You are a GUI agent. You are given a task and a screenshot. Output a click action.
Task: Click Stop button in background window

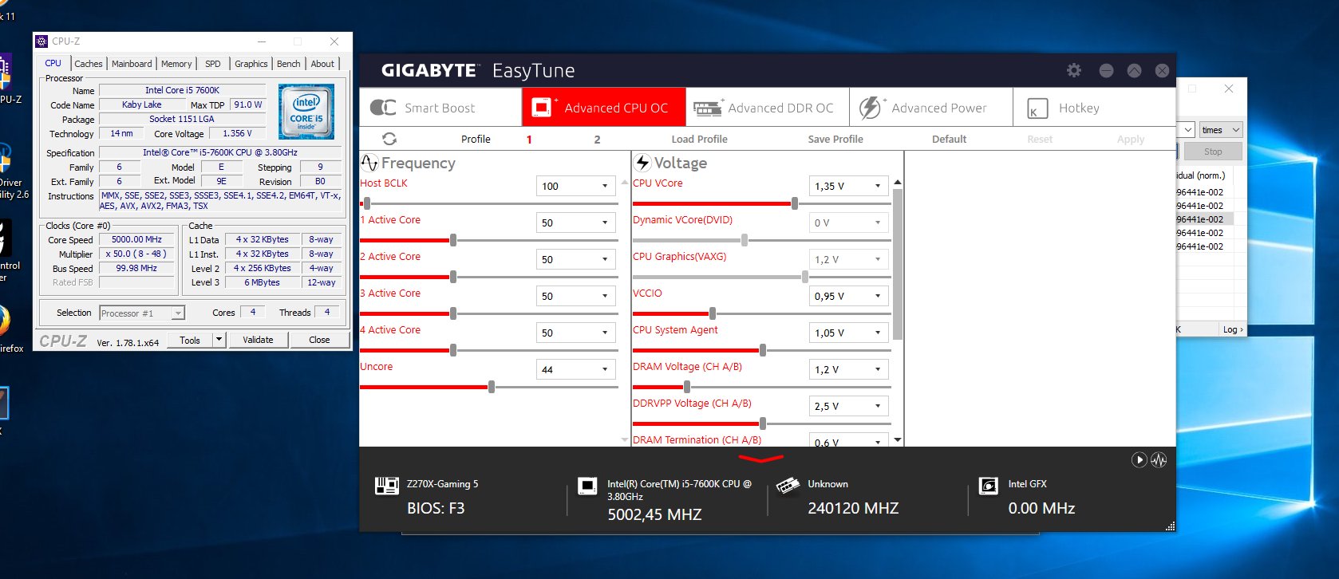(x=1213, y=152)
